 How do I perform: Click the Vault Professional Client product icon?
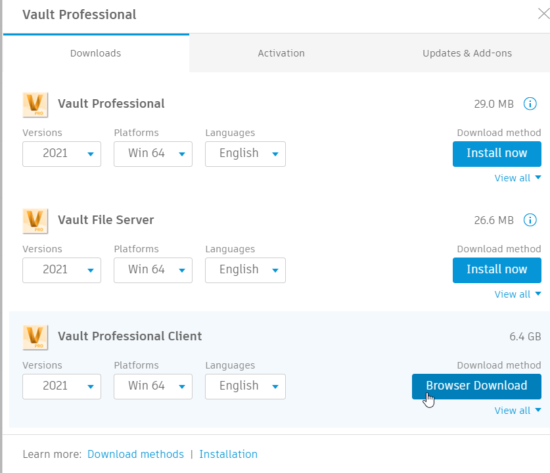tap(35, 337)
